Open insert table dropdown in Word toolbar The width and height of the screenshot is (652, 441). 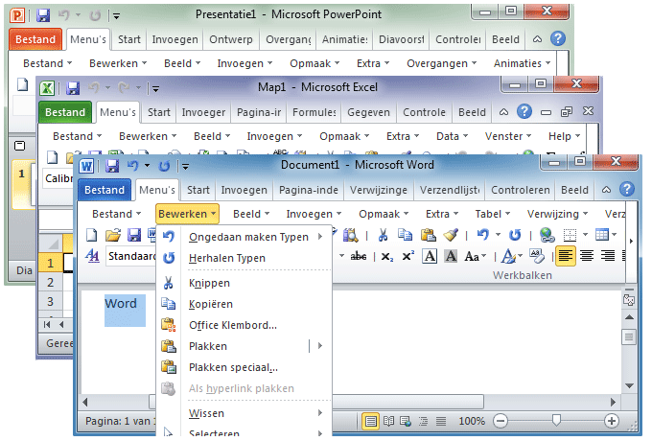[x=614, y=235]
